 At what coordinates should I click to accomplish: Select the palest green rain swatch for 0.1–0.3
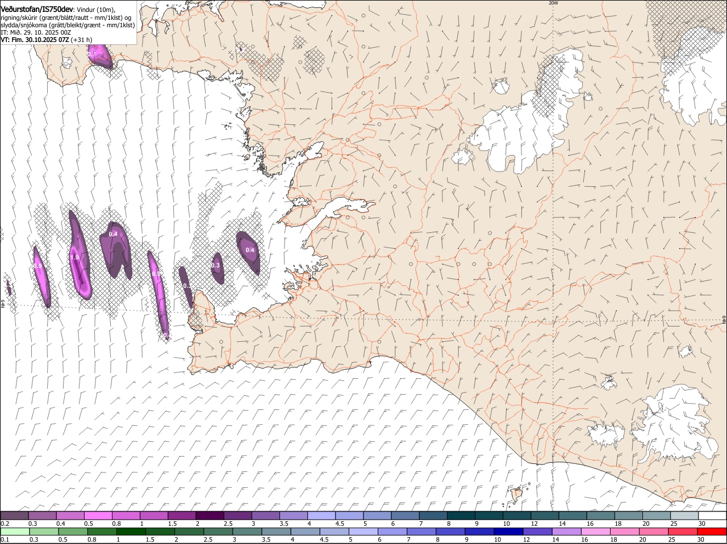[15, 532]
